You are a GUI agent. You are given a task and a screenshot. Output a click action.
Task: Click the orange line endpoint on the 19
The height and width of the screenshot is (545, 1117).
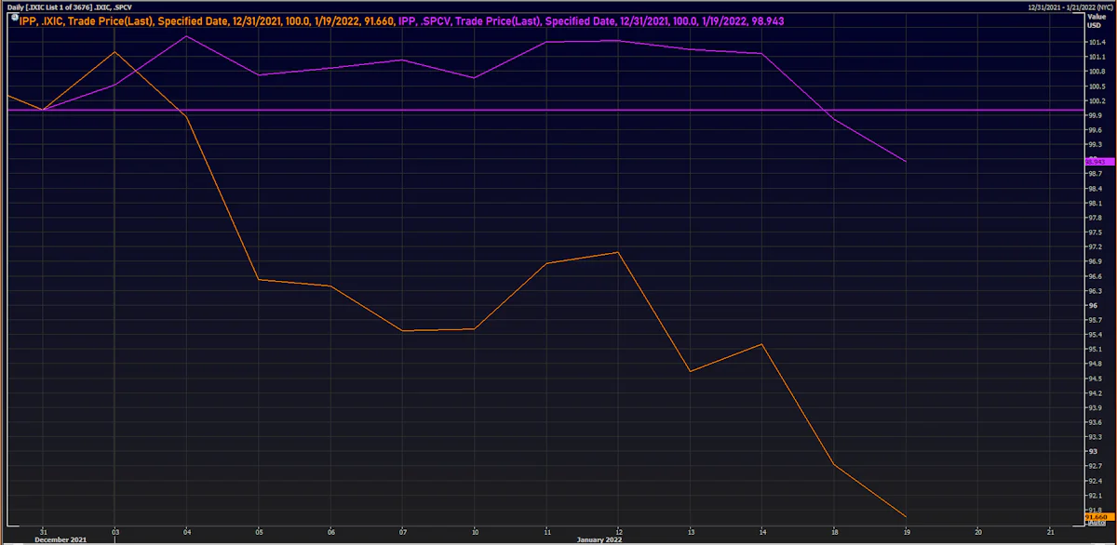click(x=906, y=517)
